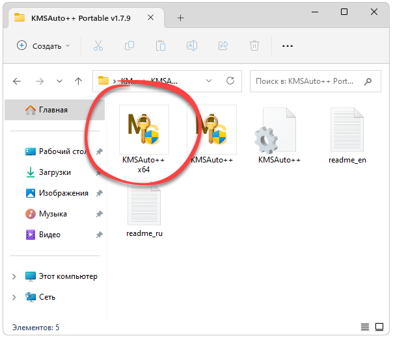Open the Создать new item menu
The width and height of the screenshot is (393, 338).
click(43, 45)
